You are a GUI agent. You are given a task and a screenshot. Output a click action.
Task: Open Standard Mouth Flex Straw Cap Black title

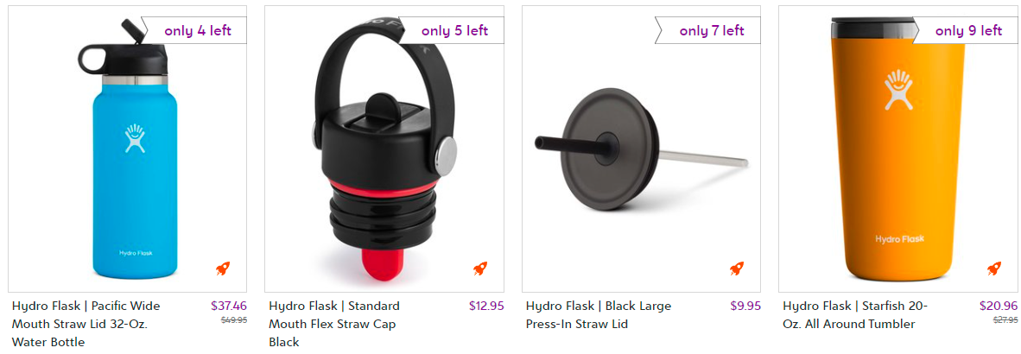pos(334,324)
